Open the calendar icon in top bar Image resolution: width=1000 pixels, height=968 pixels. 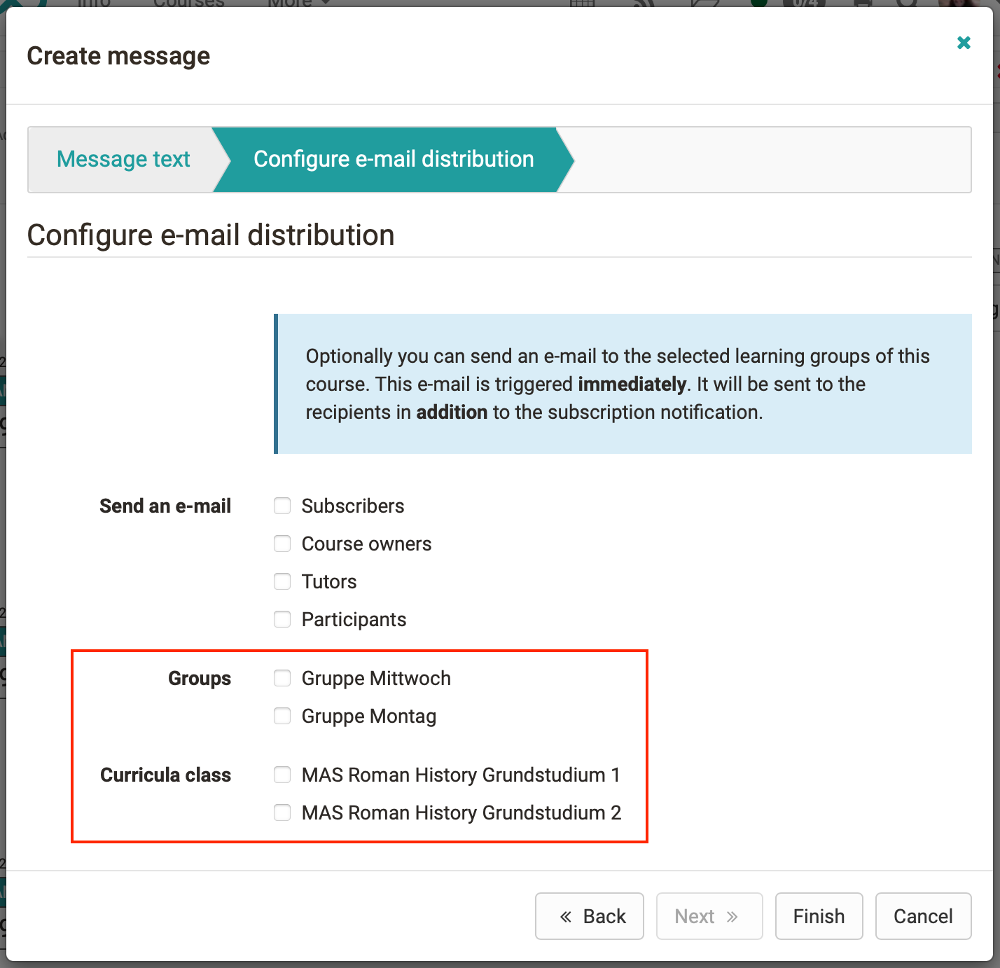tap(582, 3)
